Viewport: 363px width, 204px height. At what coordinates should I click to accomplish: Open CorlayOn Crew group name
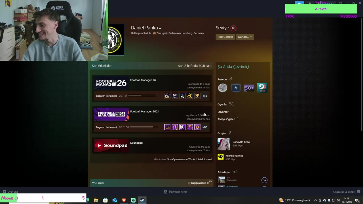241,142
